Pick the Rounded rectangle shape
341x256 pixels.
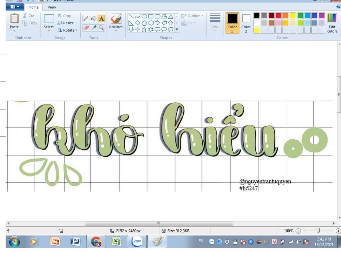point(158,16)
